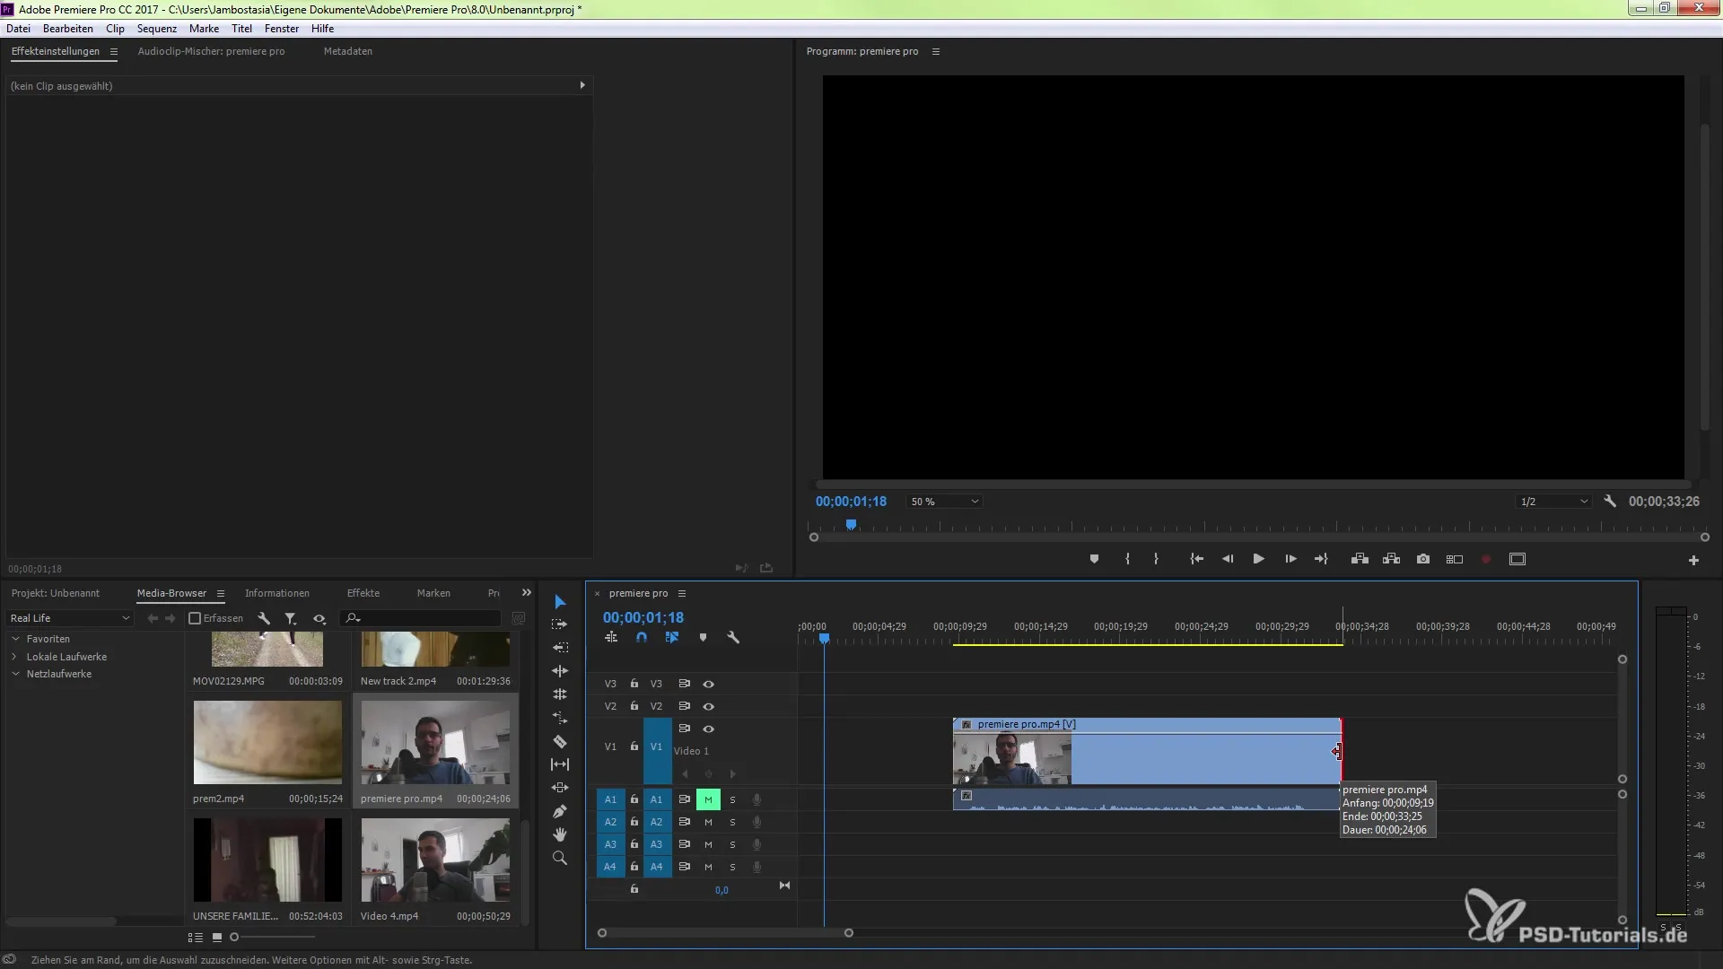1723x969 pixels.
Task: Select the Rate Stretch tool
Action: click(560, 718)
